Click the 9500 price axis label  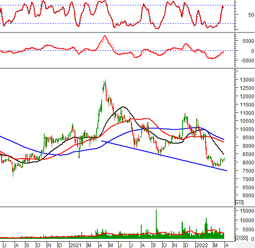click(248, 138)
